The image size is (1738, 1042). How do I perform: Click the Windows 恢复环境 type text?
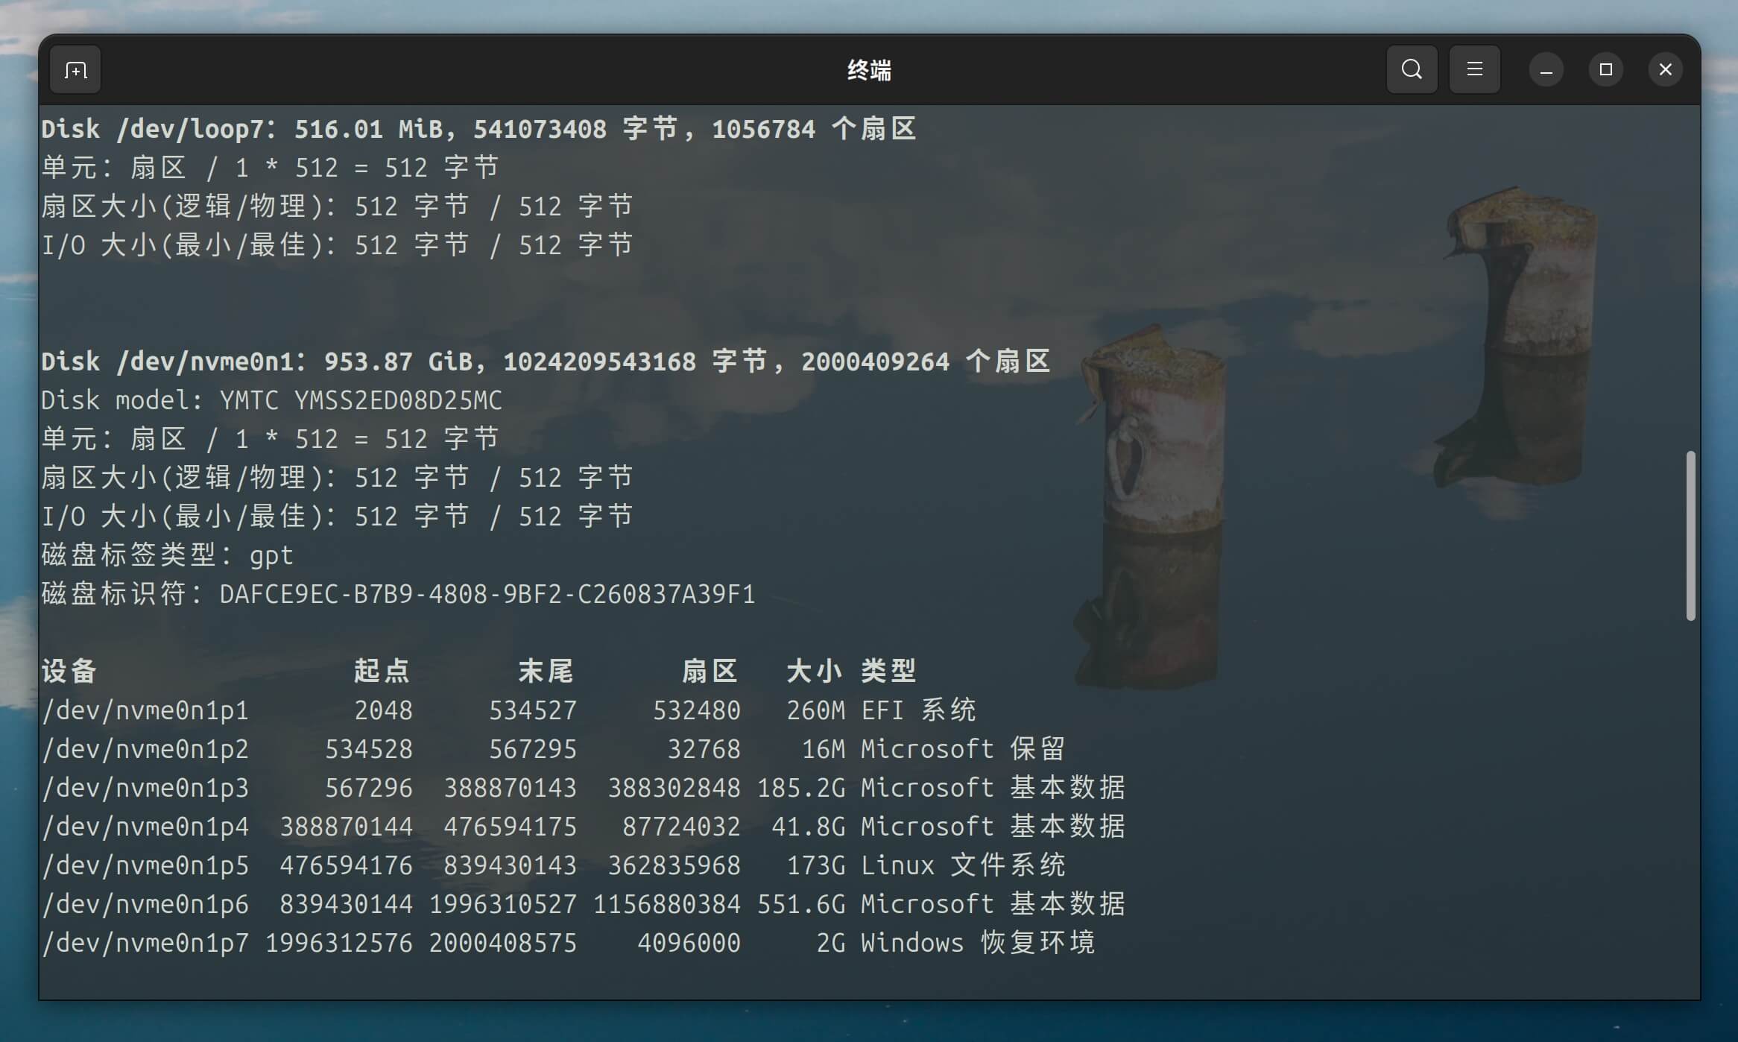(x=977, y=943)
